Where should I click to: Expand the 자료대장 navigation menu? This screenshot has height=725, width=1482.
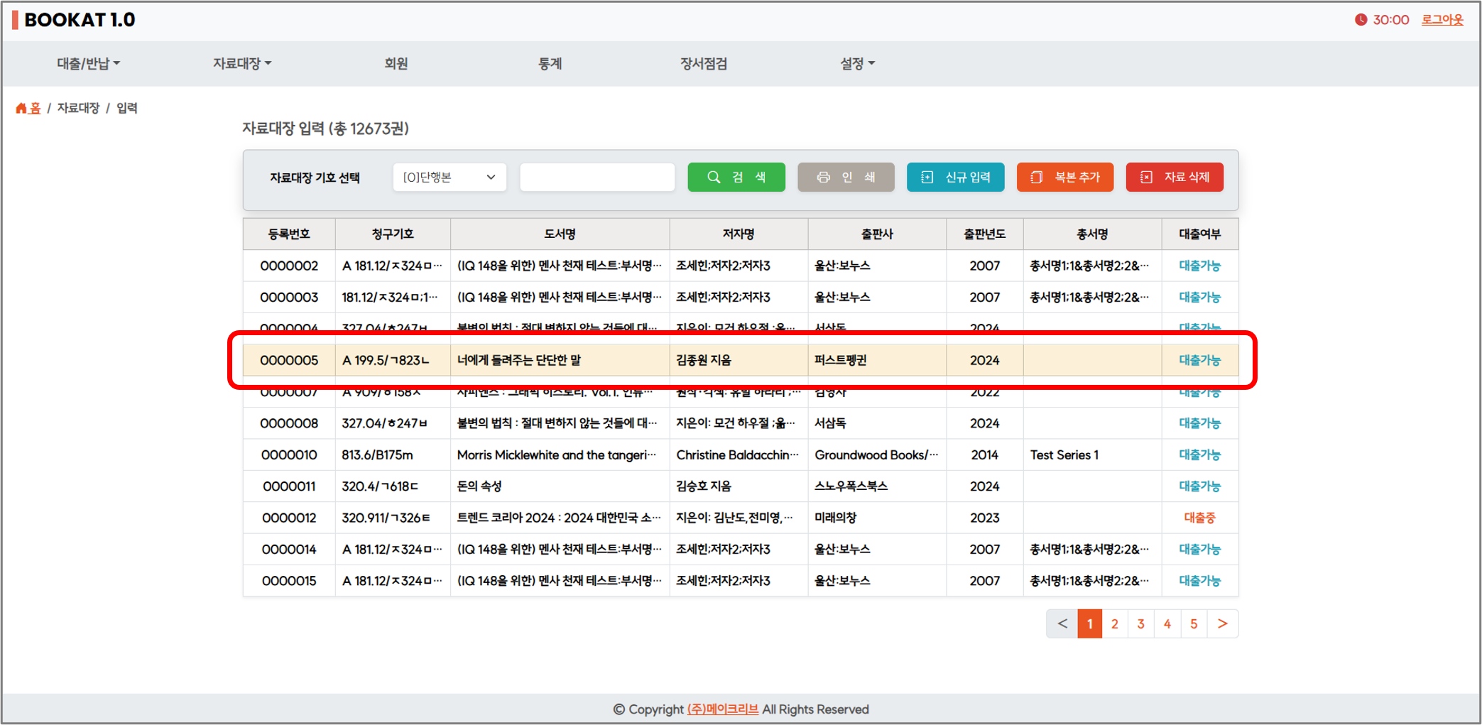[x=241, y=64]
